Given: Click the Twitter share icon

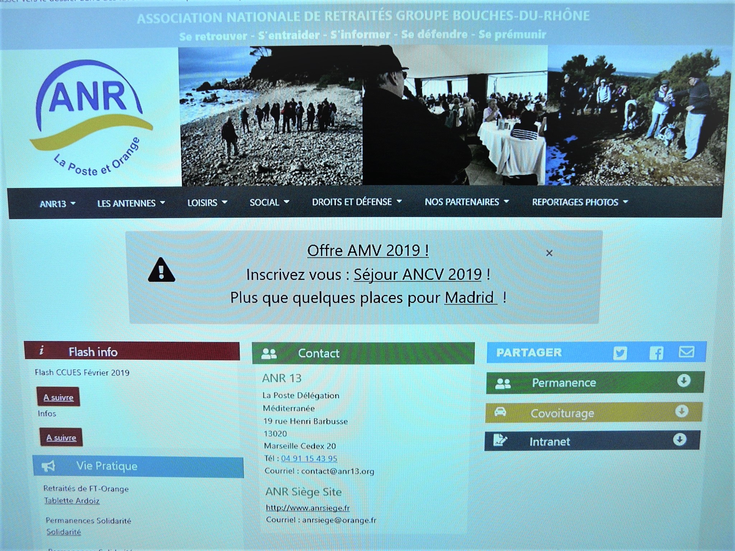Looking at the screenshot, I should click(x=620, y=353).
